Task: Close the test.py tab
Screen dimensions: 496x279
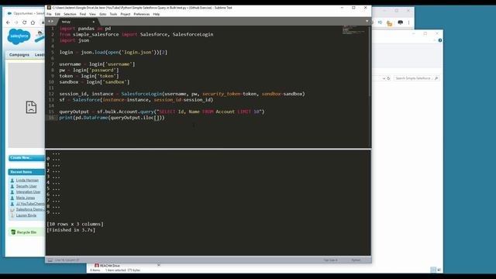Action: pos(94,22)
